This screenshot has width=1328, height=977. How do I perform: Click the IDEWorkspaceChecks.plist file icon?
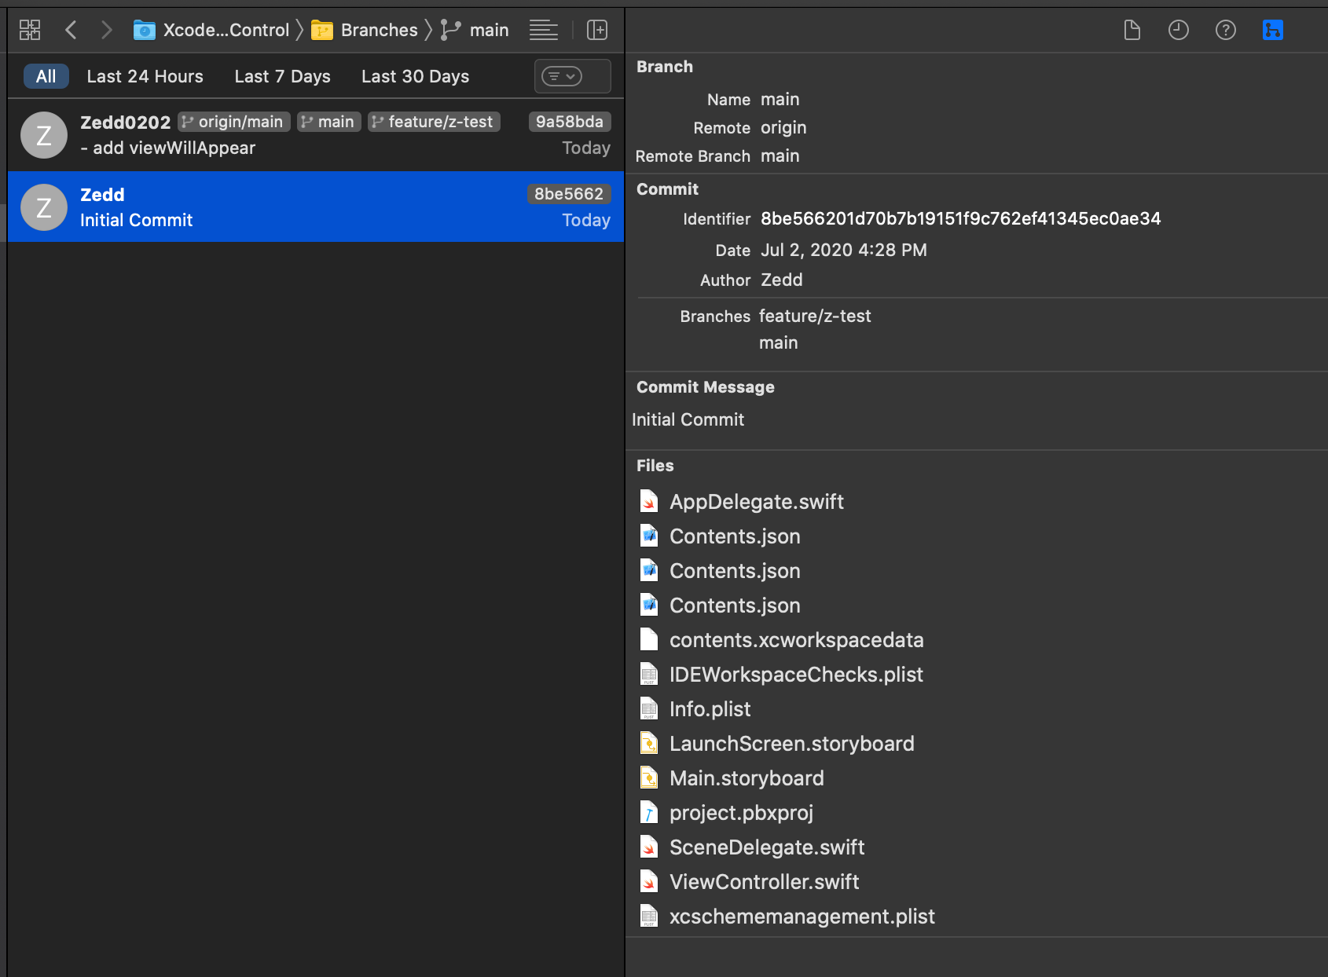(x=649, y=675)
